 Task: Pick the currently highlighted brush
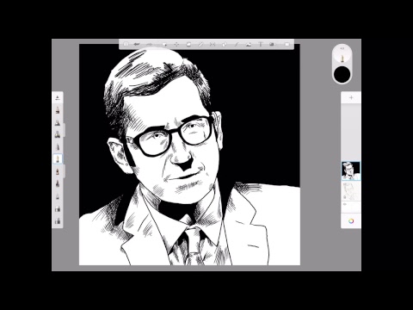coord(58,158)
